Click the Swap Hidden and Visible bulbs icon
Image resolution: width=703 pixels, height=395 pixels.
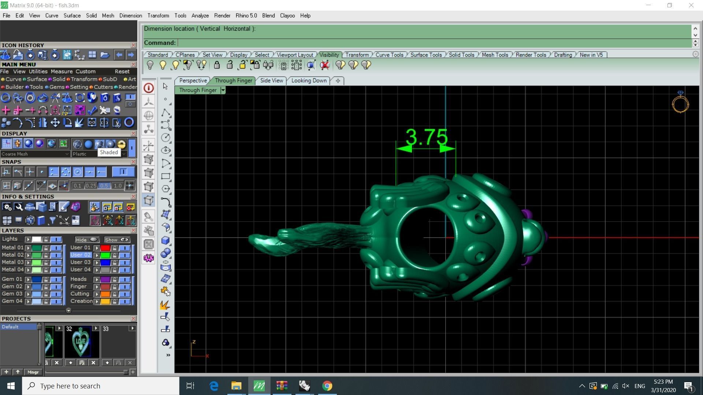point(201,65)
